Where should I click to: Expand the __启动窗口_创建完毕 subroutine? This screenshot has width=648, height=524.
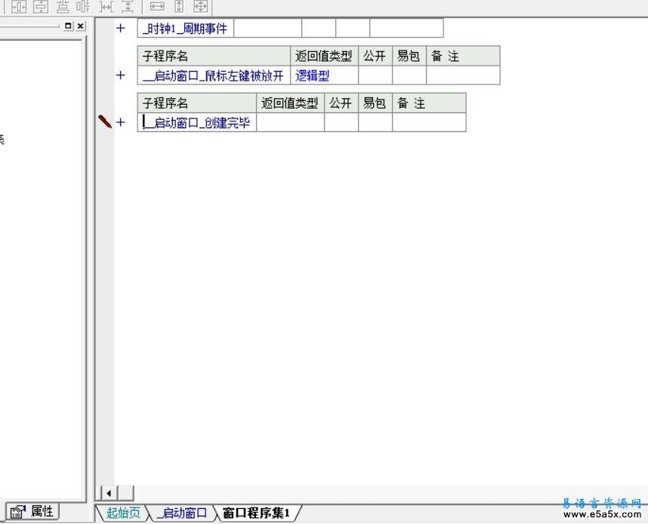(120, 123)
